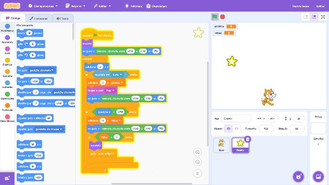Edit the steps value in mova block
This screenshot has width=329, height=185.
[x=30, y=33]
